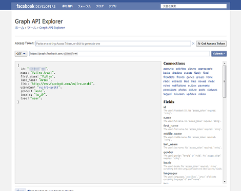
Task: Click the first_name field heading
Action: (x=171, y=125)
